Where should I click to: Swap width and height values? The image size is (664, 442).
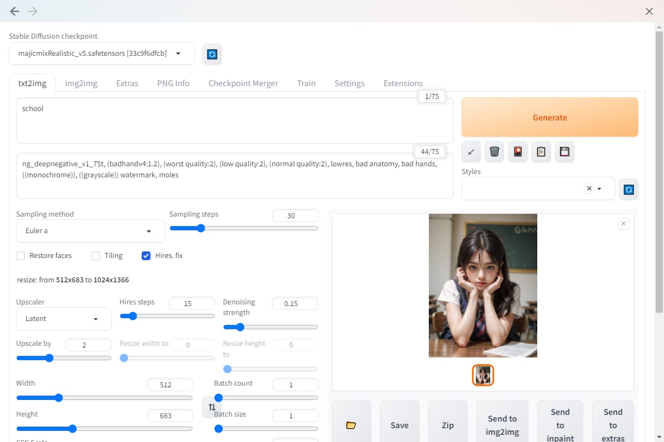point(212,407)
